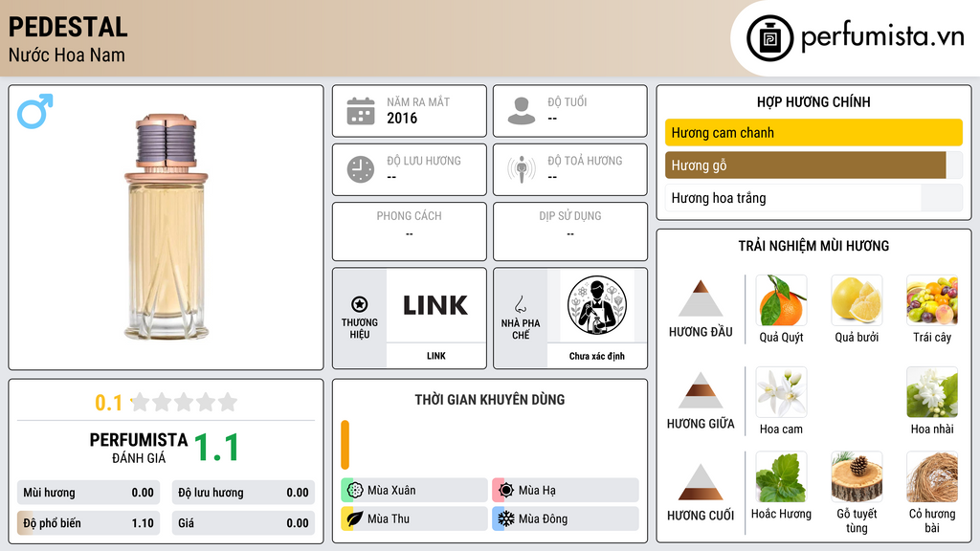
Task: Click the green 1.1 Perfumista score
Action: coord(217,448)
